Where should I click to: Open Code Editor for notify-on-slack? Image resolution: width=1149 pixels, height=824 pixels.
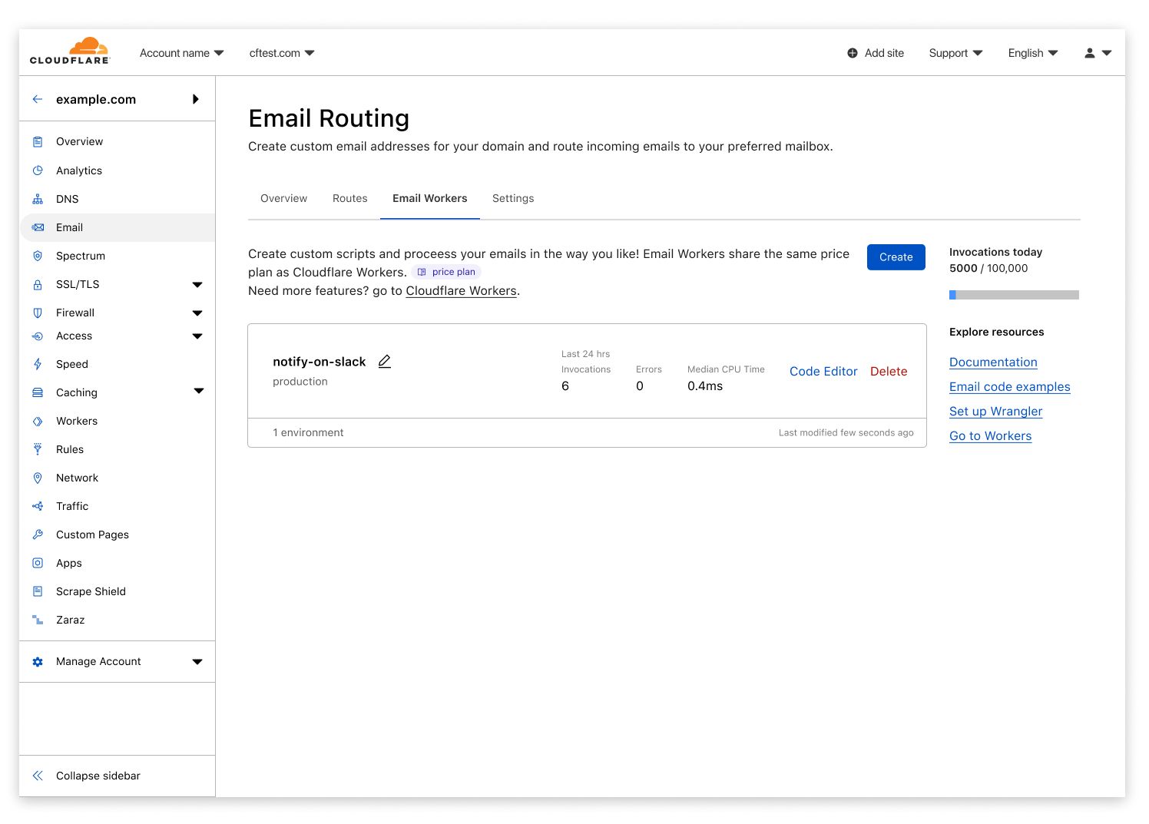click(x=823, y=371)
